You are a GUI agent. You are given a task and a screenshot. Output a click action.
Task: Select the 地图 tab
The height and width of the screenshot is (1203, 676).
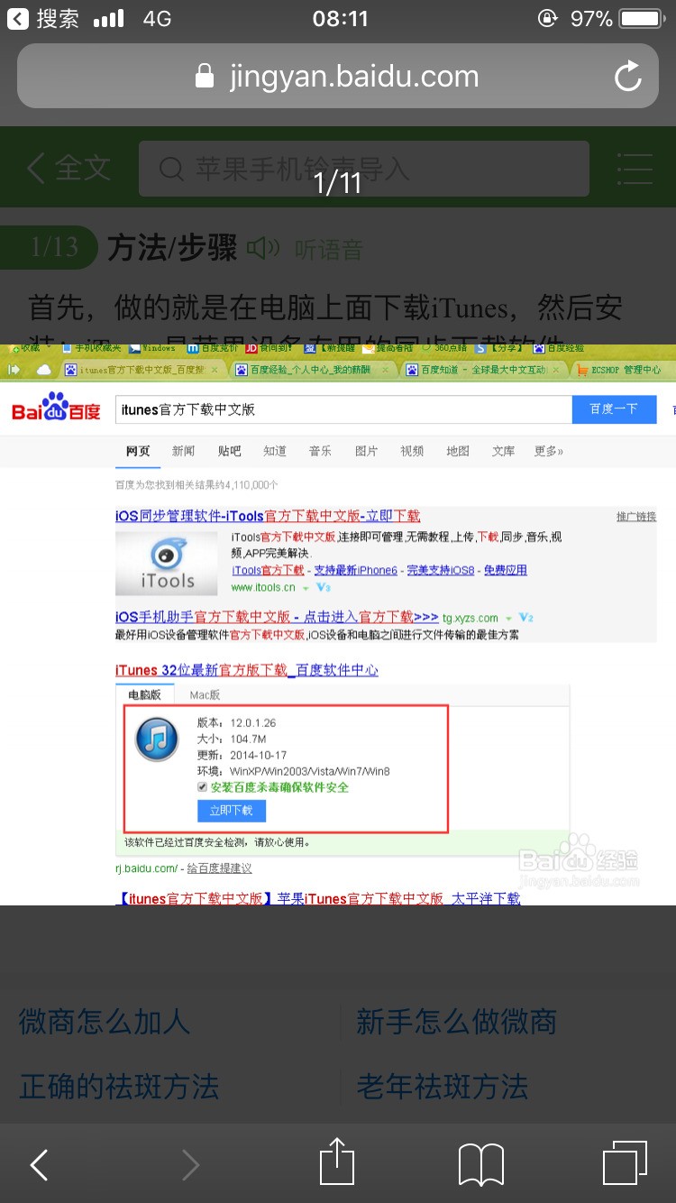click(458, 451)
